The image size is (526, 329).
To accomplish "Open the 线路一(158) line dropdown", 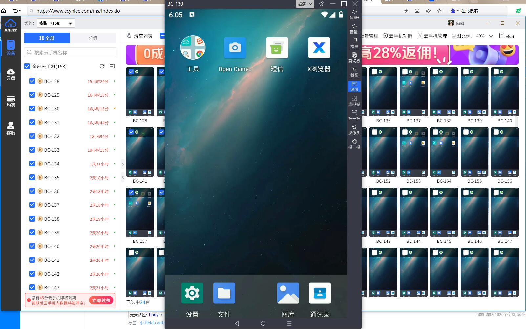I will pyautogui.click(x=55, y=23).
